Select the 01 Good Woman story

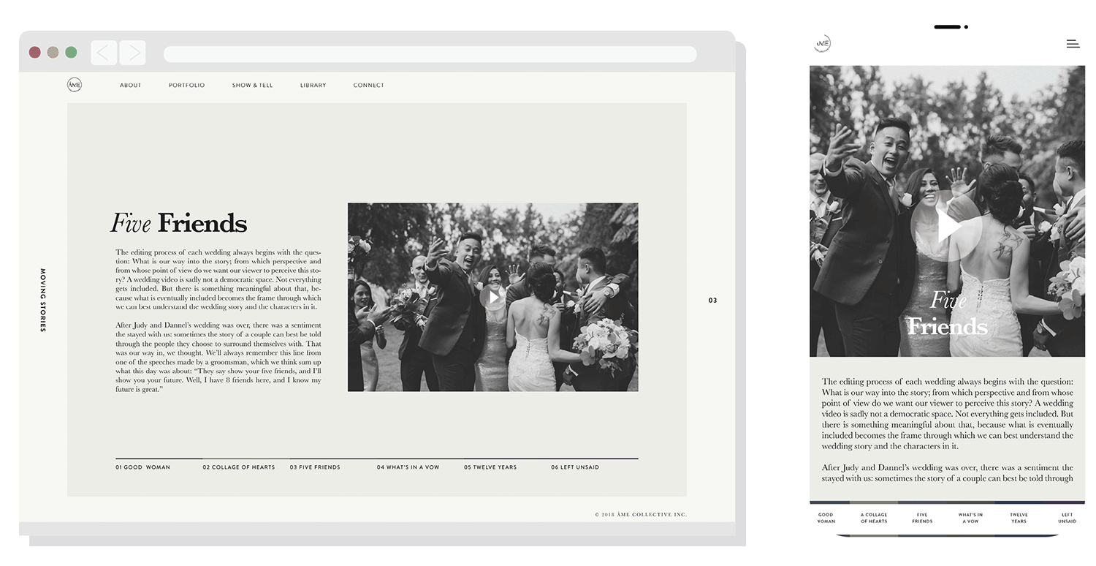tap(142, 467)
